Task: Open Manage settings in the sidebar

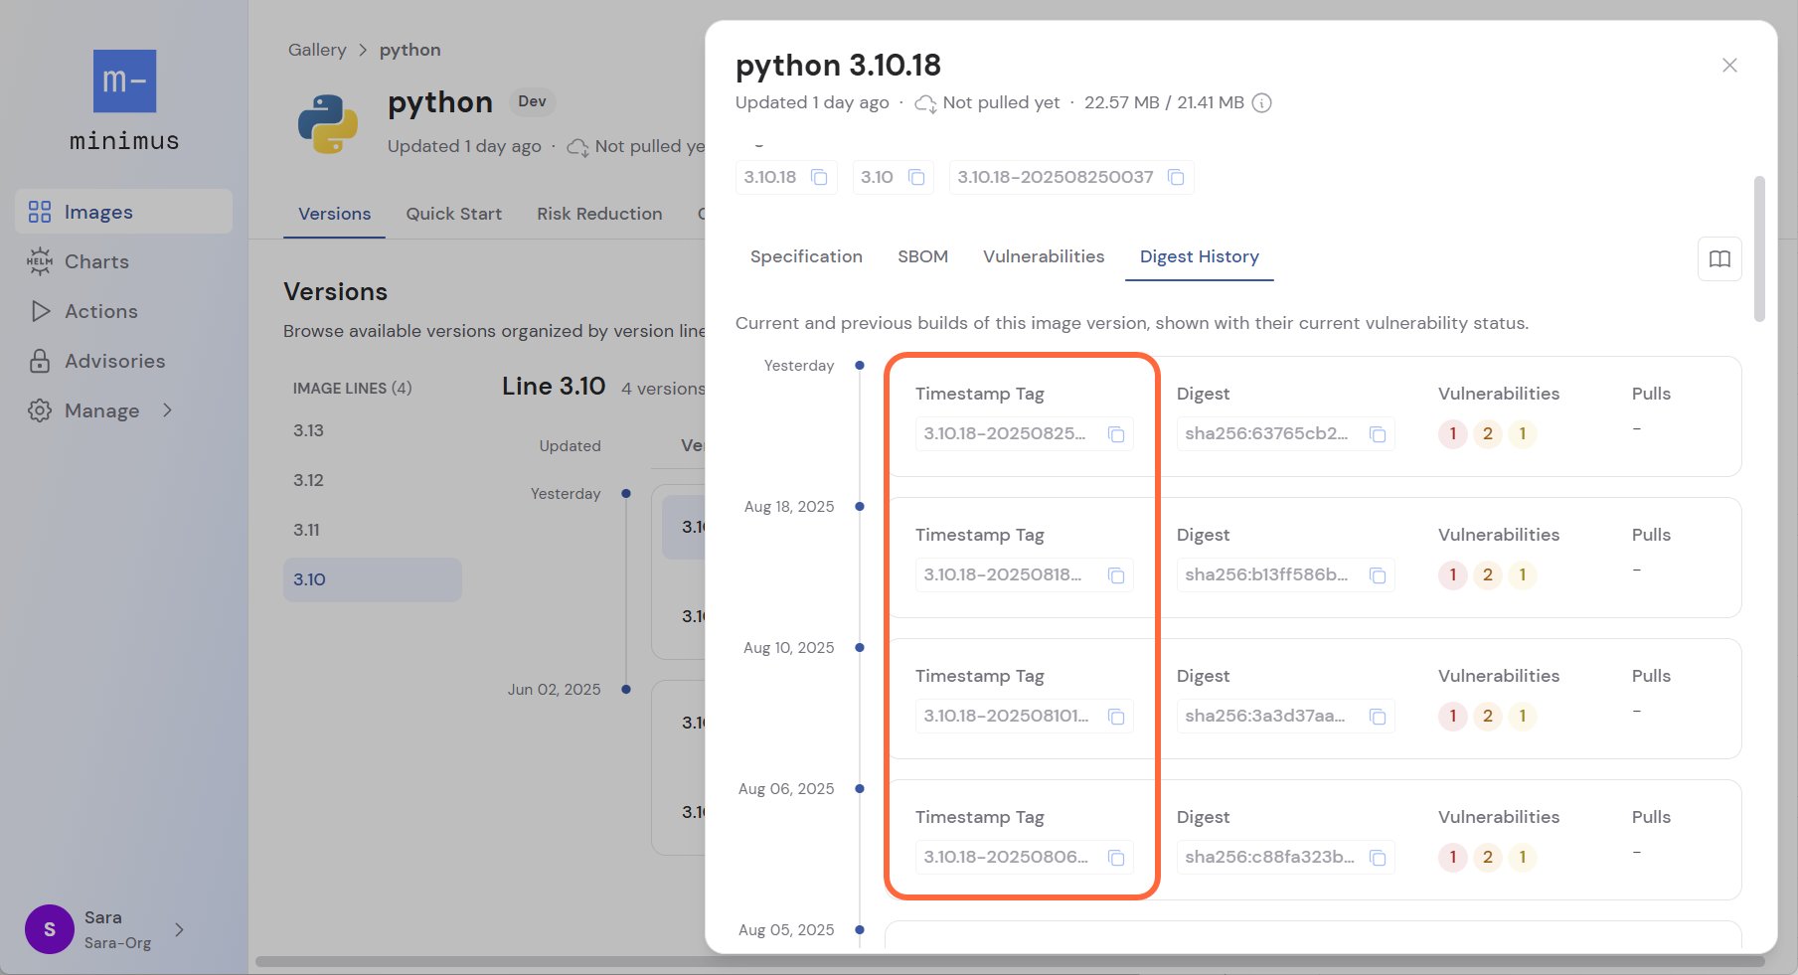Action: [101, 410]
